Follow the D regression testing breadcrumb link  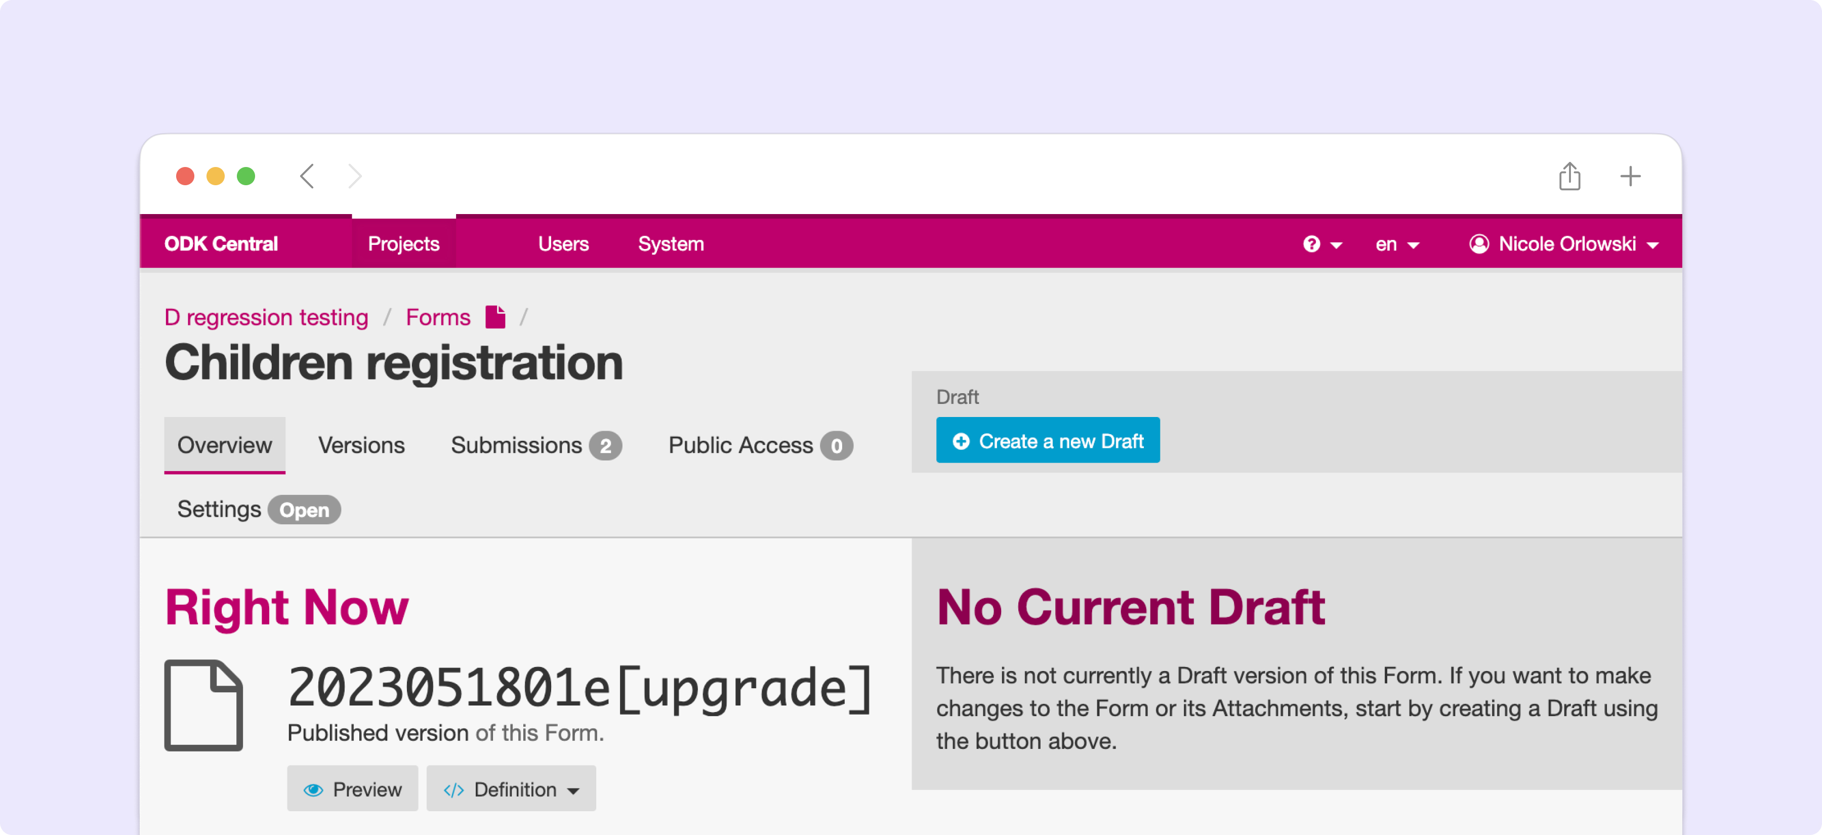tap(266, 317)
